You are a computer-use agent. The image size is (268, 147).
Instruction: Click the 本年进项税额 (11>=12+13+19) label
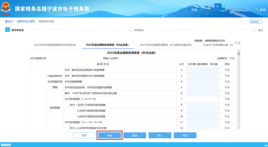pyautogui.click(x=83, y=122)
